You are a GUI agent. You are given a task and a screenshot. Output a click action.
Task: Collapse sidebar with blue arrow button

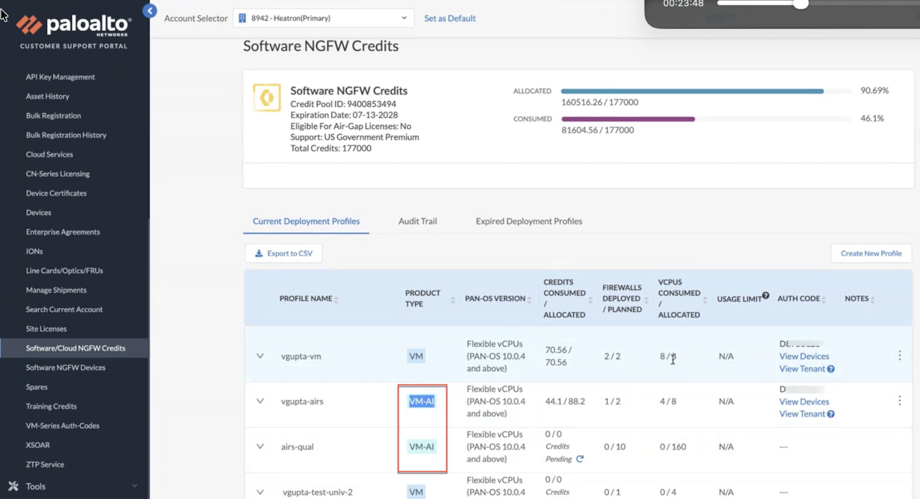click(149, 11)
